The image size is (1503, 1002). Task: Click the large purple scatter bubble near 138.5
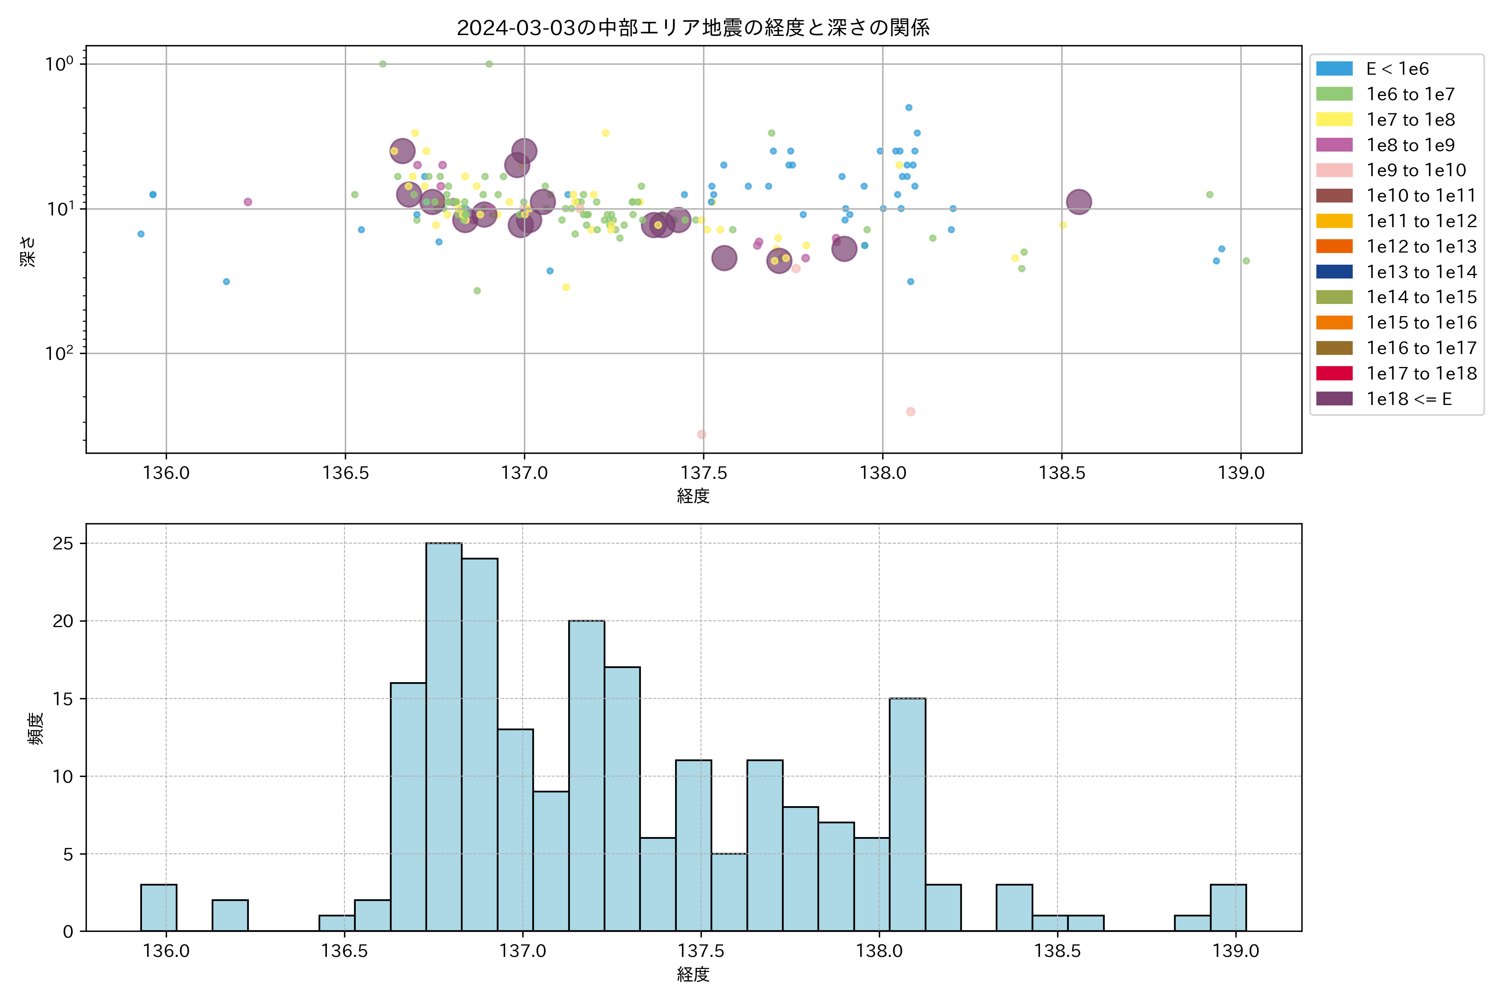tap(1079, 202)
